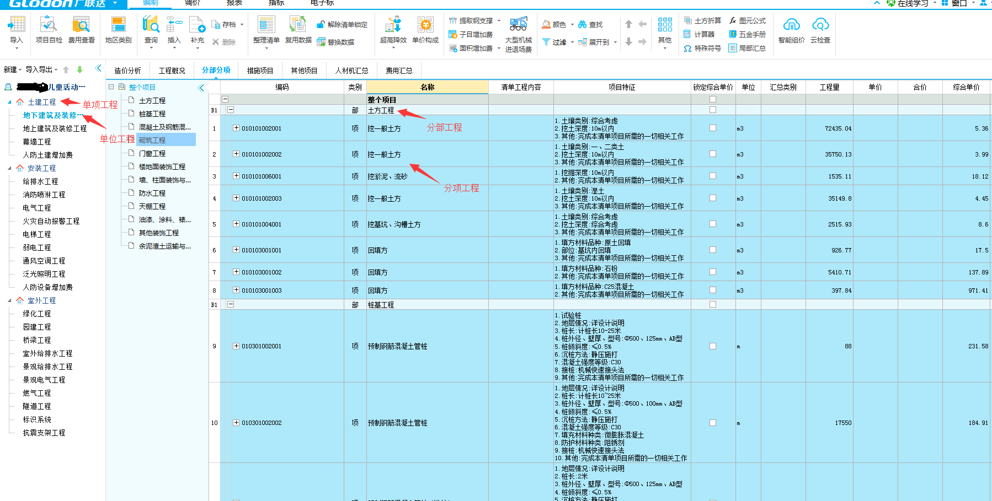
Task: Collapse section tree panel chevron
Action: click(201, 88)
